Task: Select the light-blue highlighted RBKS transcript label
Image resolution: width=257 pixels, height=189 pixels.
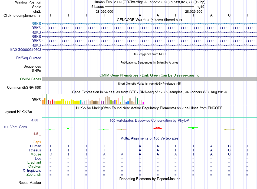Action: coord(36,24)
